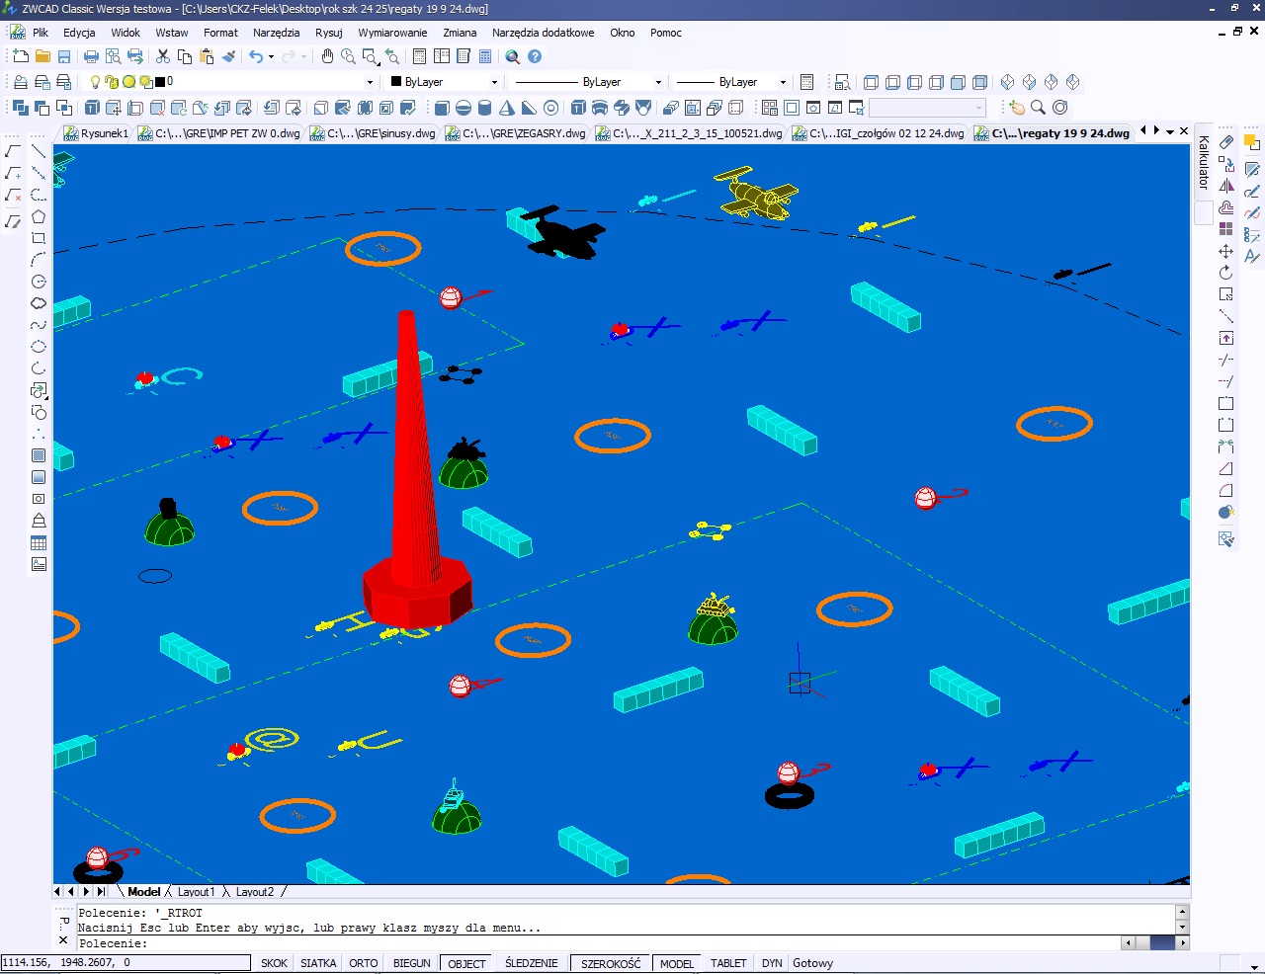Disable OBJECT snap in status bar
Viewport: 1265px width, 974px height.
[x=466, y=963]
